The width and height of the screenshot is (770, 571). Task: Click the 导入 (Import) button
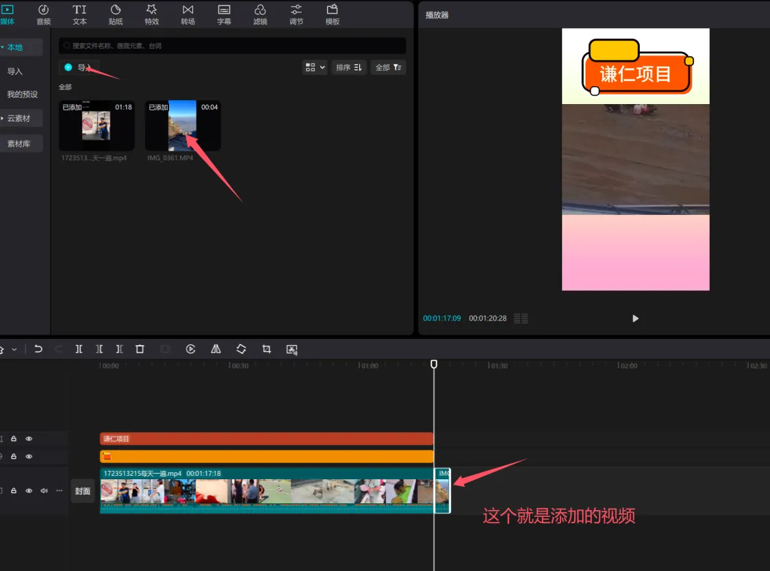pos(79,67)
